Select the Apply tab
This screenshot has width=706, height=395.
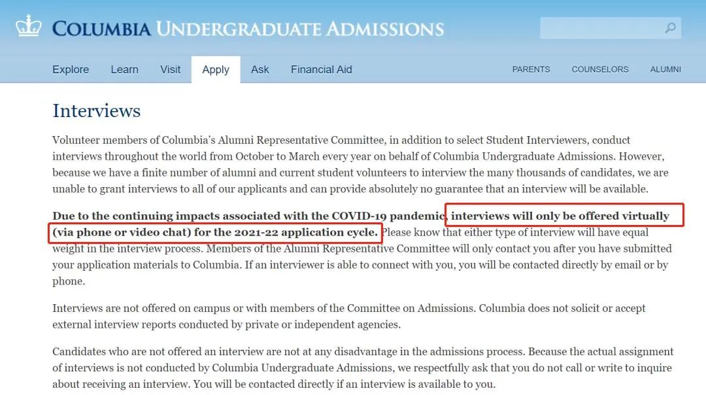coord(216,69)
